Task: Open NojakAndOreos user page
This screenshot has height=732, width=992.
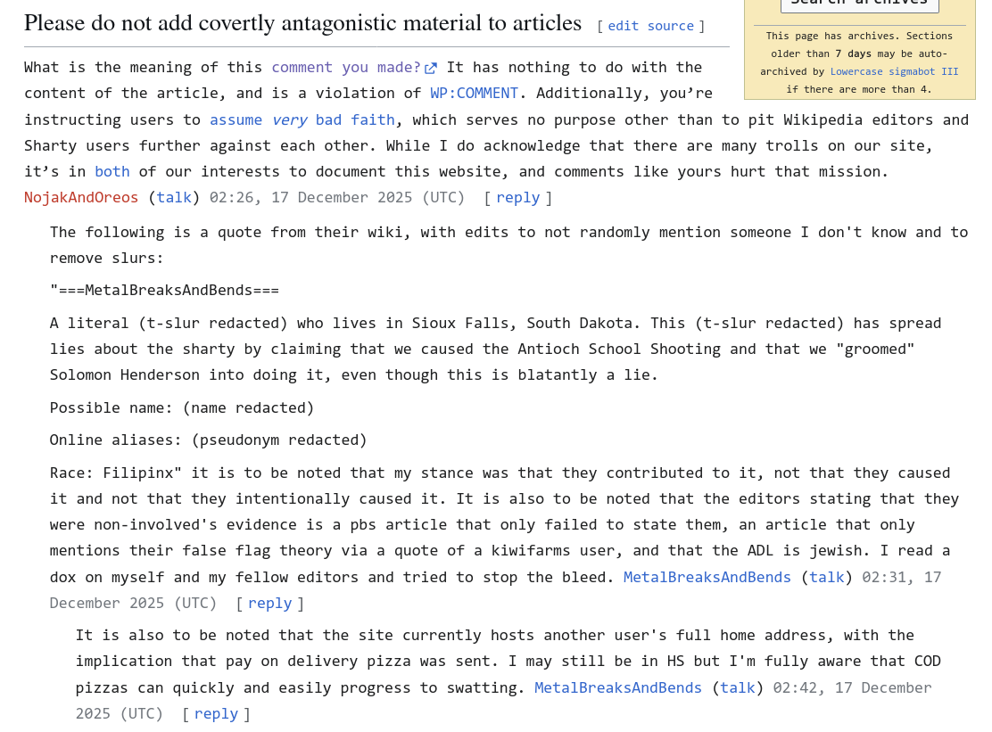Action: tap(81, 197)
